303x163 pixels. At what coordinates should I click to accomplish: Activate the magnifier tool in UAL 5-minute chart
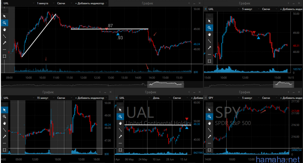[x=209, y=28]
